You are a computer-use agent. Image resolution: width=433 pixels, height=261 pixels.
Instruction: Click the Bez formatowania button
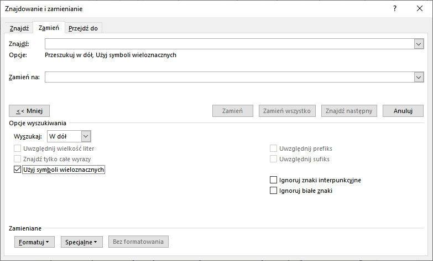pyautogui.click(x=138, y=242)
